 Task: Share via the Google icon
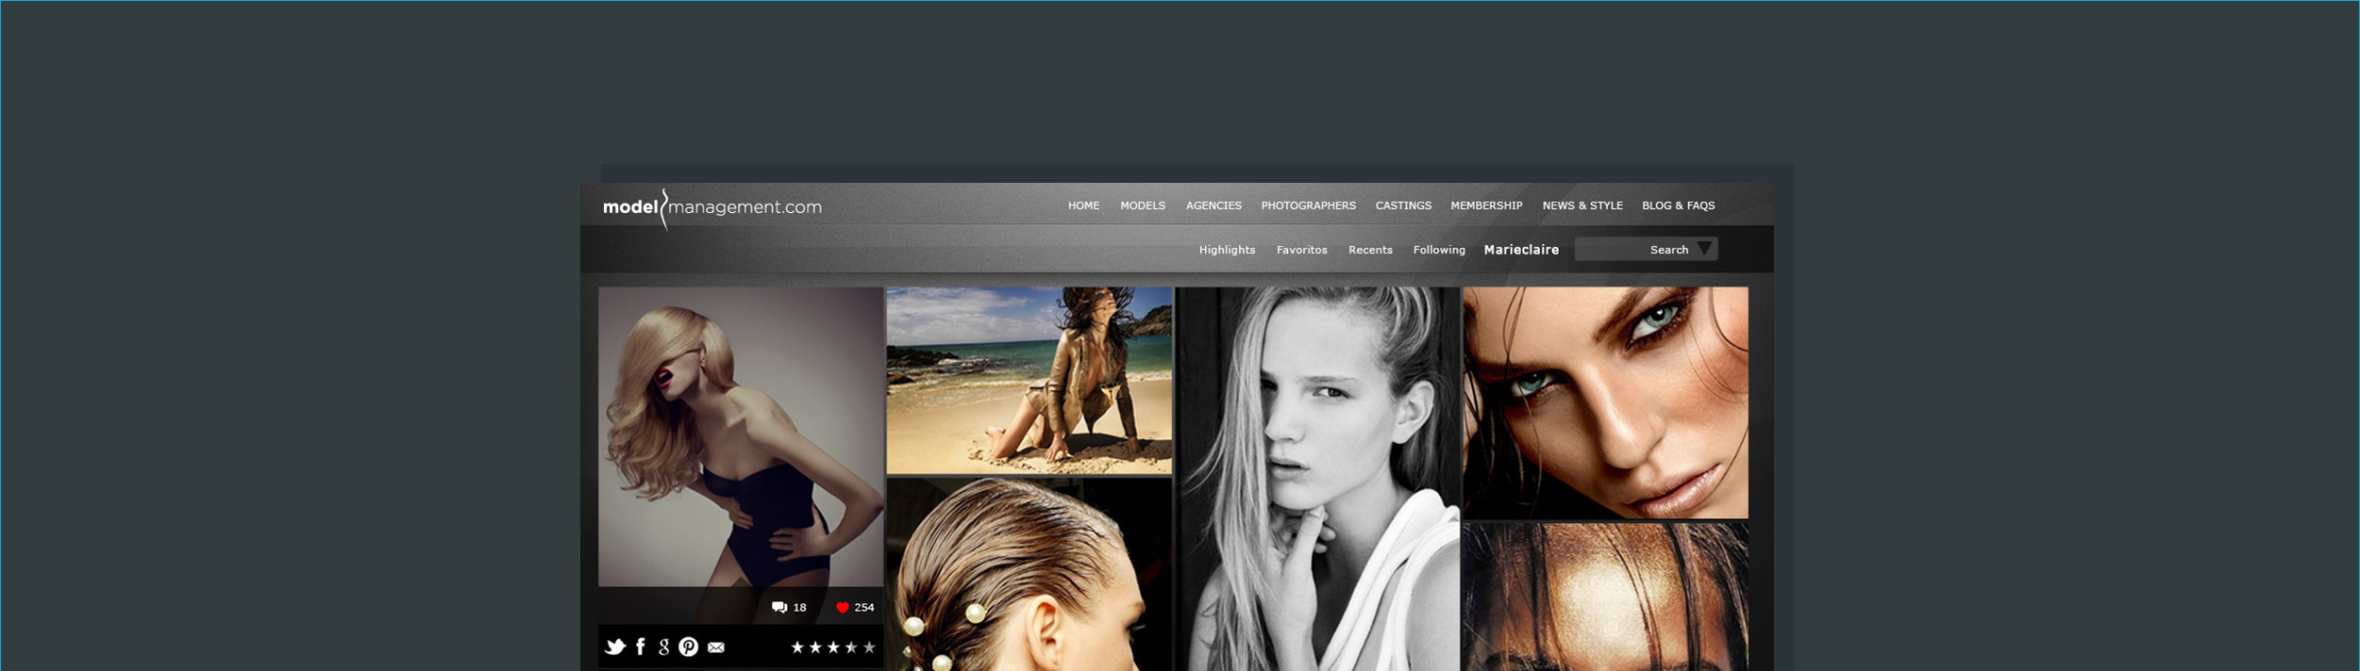[664, 646]
